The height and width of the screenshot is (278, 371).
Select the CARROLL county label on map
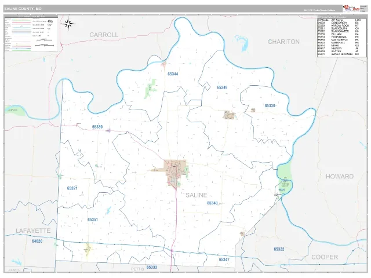click(x=104, y=35)
